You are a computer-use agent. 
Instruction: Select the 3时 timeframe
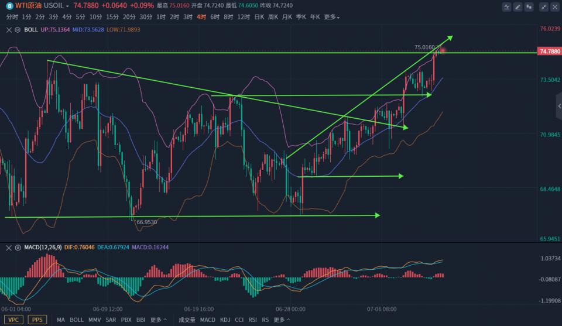click(188, 17)
